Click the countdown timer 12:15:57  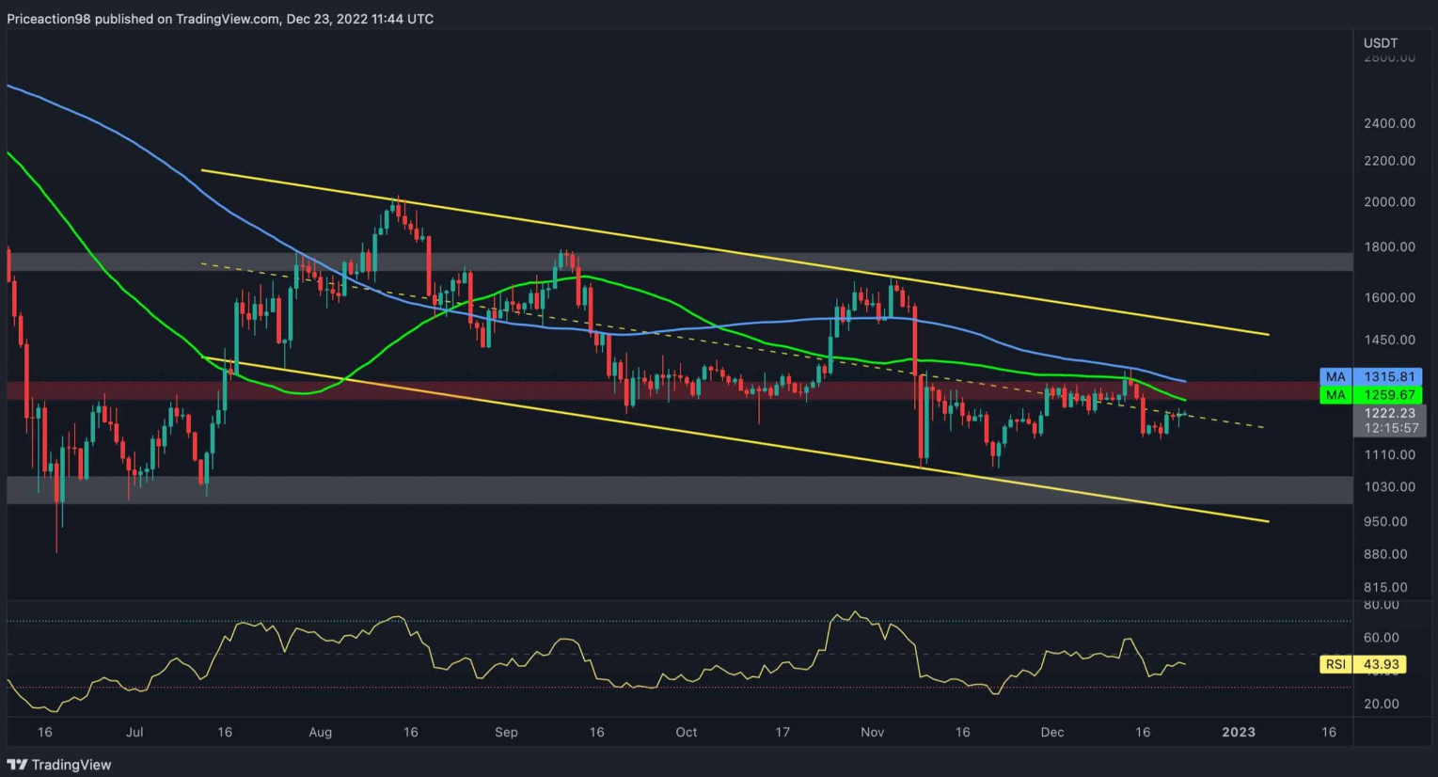(1391, 428)
